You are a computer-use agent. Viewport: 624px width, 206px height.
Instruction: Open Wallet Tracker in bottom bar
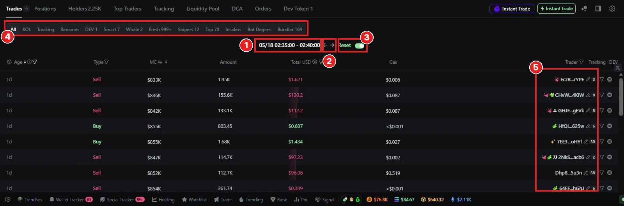(71, 199)
